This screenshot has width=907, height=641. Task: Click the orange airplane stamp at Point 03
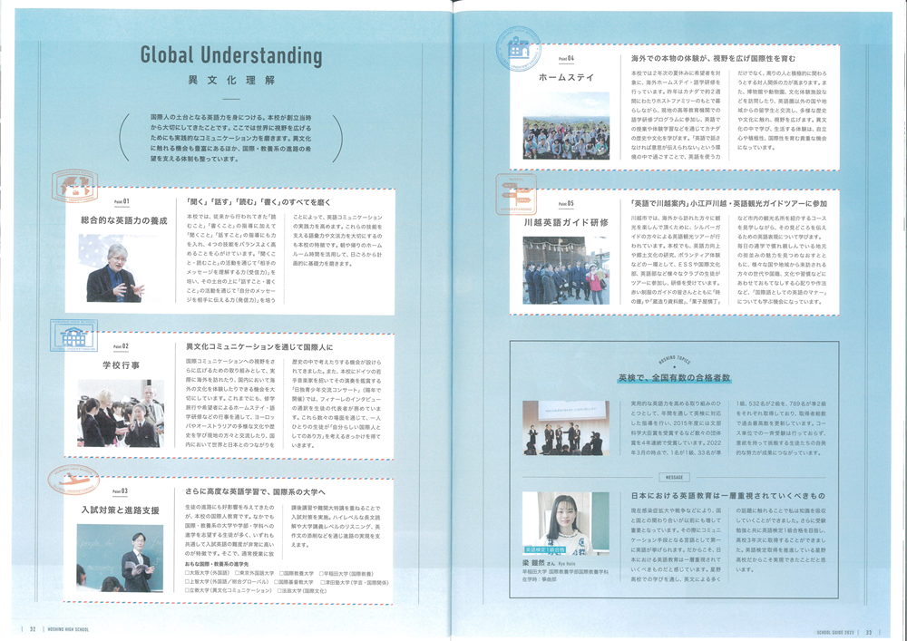(74, 480)
